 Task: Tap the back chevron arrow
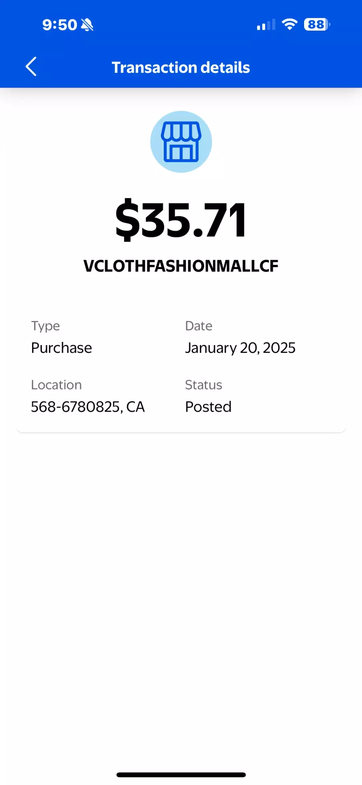(31, 66)
